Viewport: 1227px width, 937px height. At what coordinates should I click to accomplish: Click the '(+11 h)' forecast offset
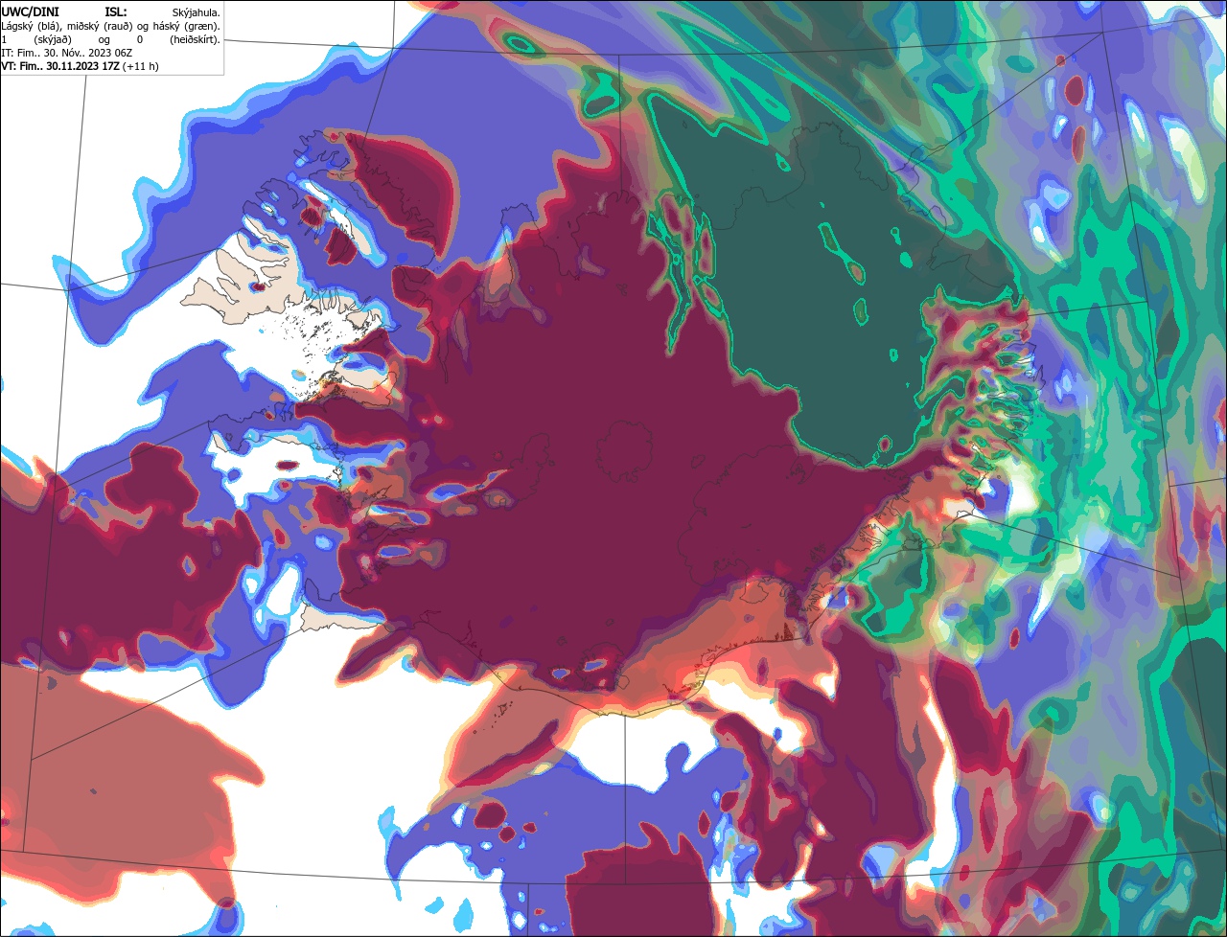[x=140, y=67]
